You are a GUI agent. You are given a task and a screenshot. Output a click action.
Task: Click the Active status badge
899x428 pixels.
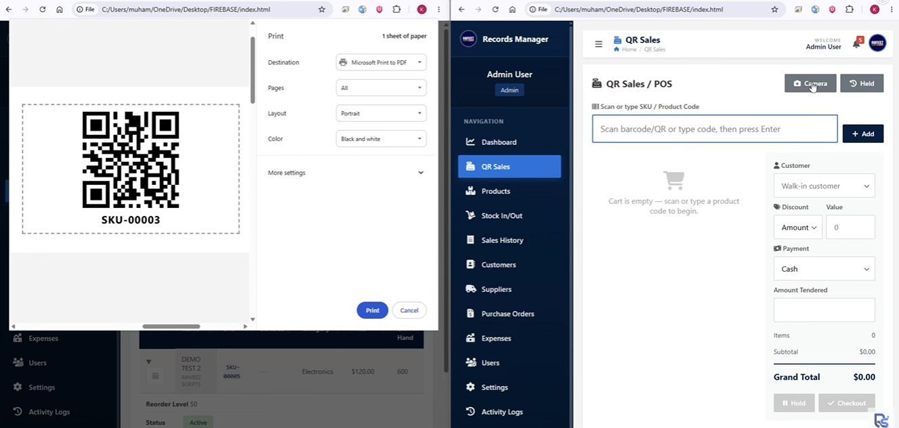point(198,423)
